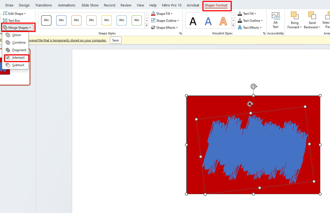The height and width of the screenshot is (213, 330).
Task: Apply the light blue outline shape style
Action: 122,20
